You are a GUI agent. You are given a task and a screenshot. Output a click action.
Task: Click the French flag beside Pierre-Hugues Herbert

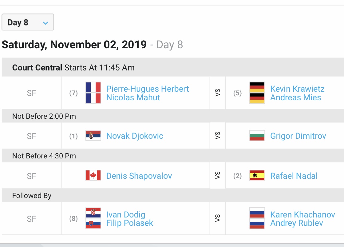[93, 87]
